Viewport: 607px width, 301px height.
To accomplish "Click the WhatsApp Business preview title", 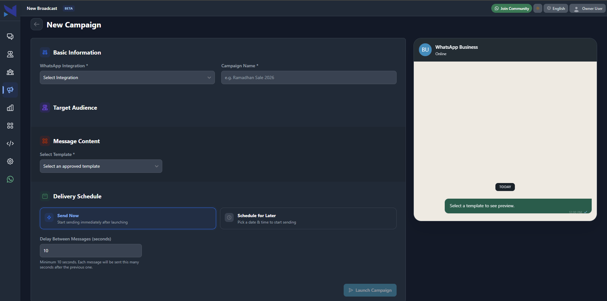I will click(457, 47).
